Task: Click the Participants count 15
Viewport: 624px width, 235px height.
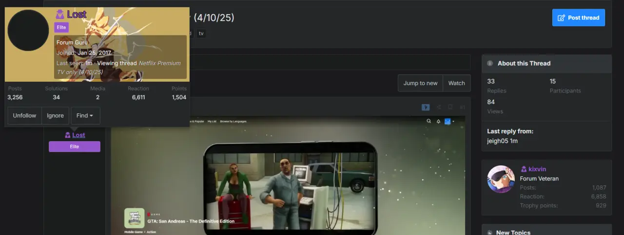Action: [x=553, y=81]
